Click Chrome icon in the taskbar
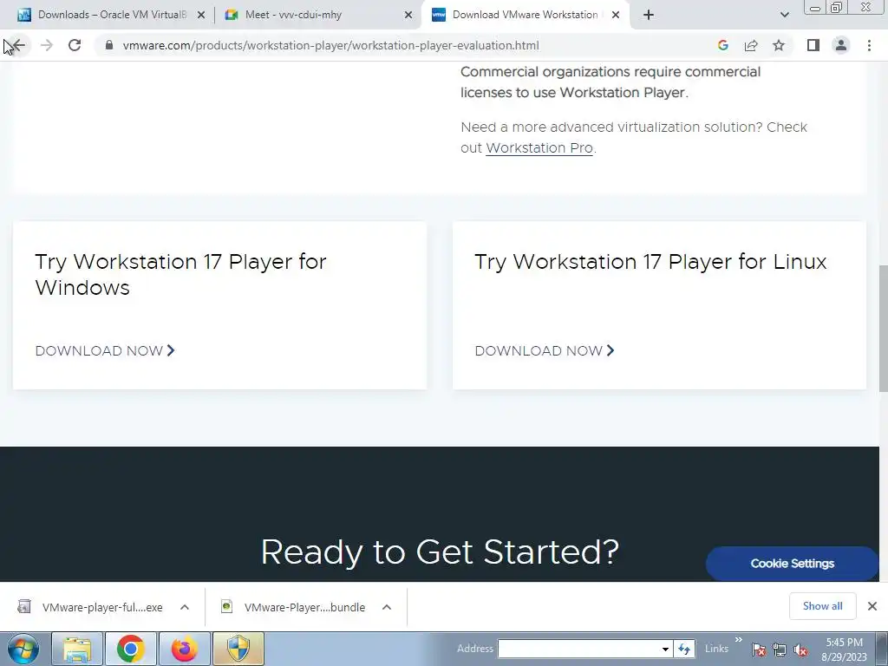 pos(131,649)
